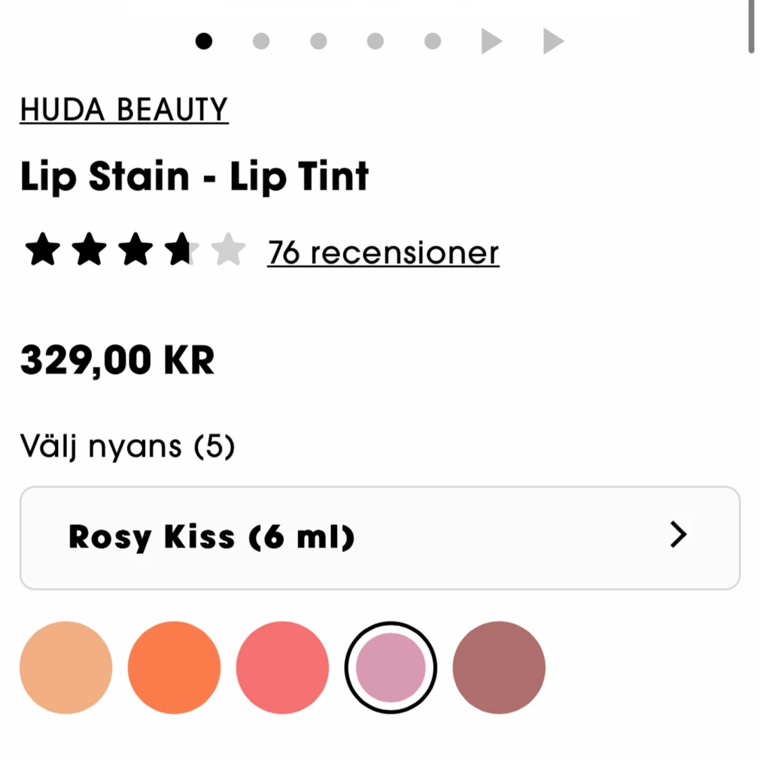Select the second carousel dot

[261, 41]
